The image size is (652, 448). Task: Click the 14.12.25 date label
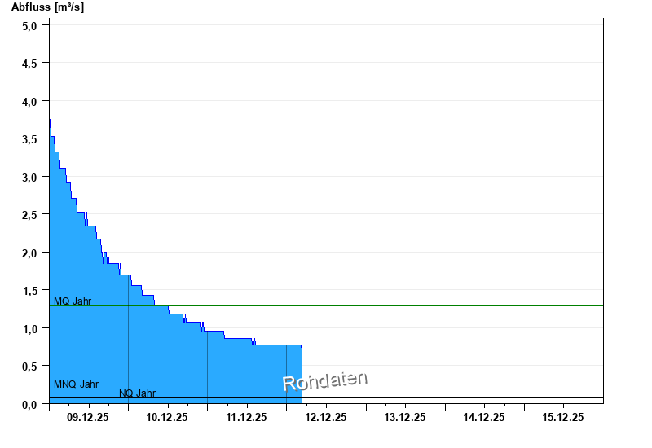click(x=484, y=417)
